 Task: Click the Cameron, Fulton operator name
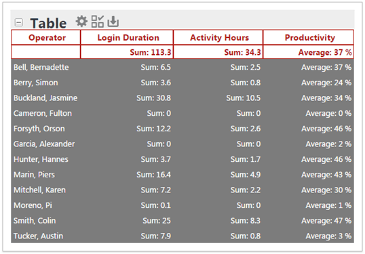click(x=43, y=113)
